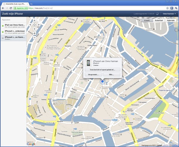Switch map view to Kaart

coord(147,20)
